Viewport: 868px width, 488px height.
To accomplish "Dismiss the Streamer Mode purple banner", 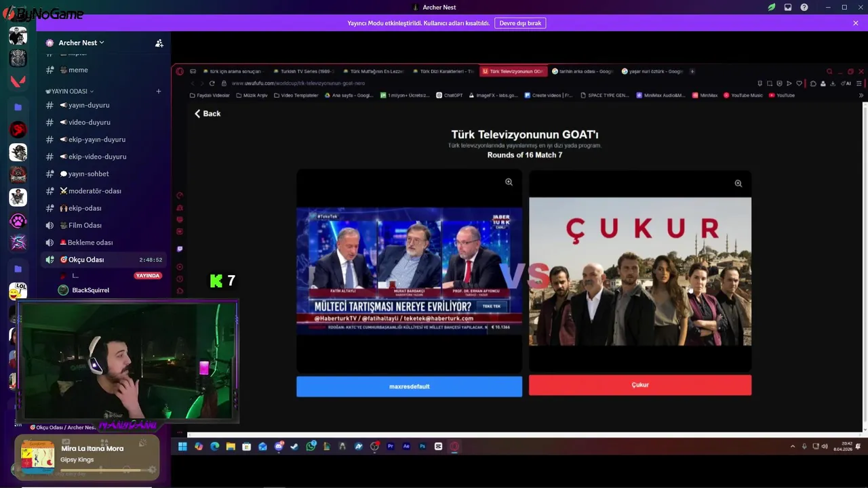I will 856,23.
